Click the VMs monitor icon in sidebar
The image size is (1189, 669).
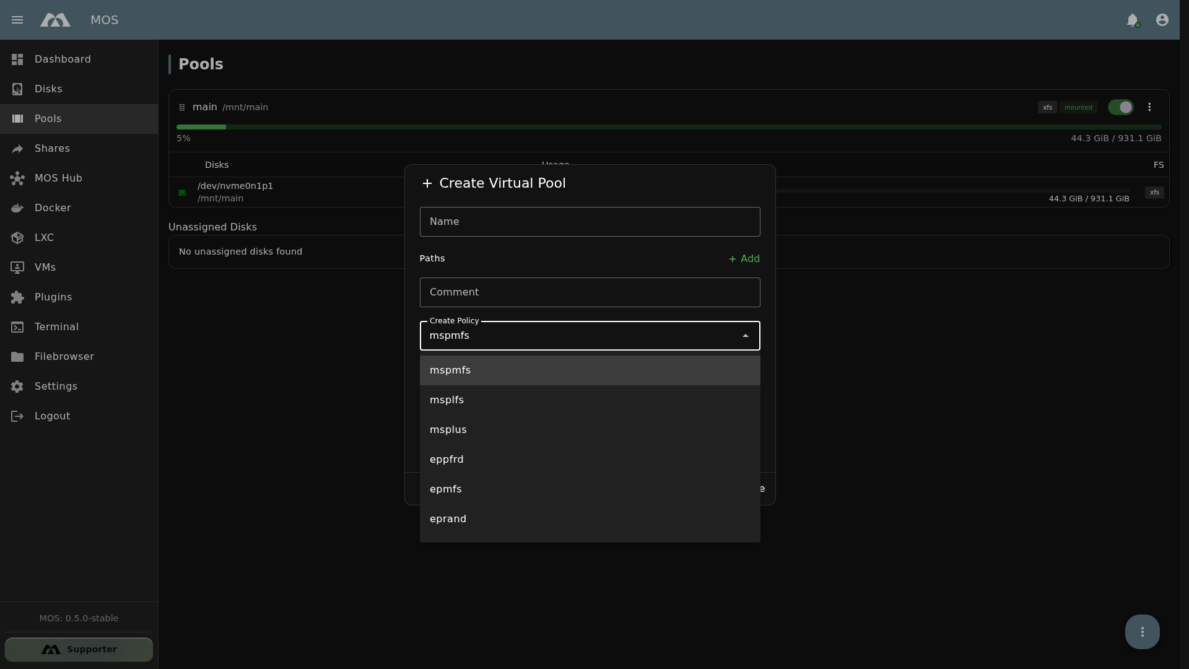tap(17, 268)
